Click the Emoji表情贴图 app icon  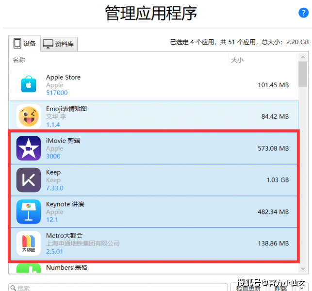click(29, 116)
